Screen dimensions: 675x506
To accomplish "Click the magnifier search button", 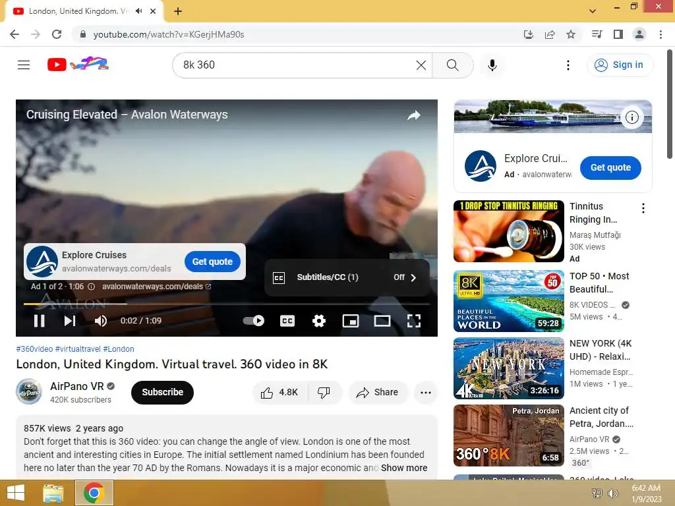I will [x=452, y=65].
